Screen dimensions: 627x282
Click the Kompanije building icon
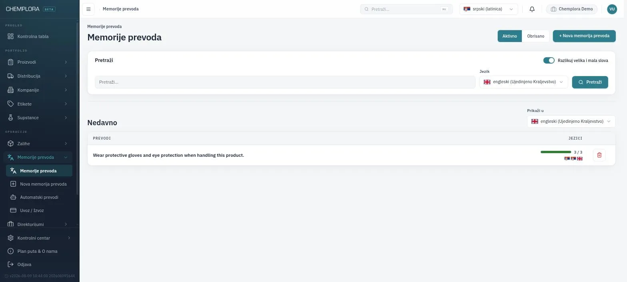point(11,90)
